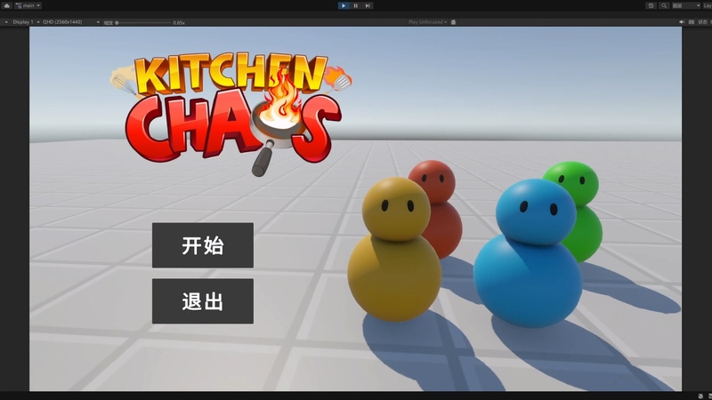Toggle Unity Play mode button

tap(344, 5)
